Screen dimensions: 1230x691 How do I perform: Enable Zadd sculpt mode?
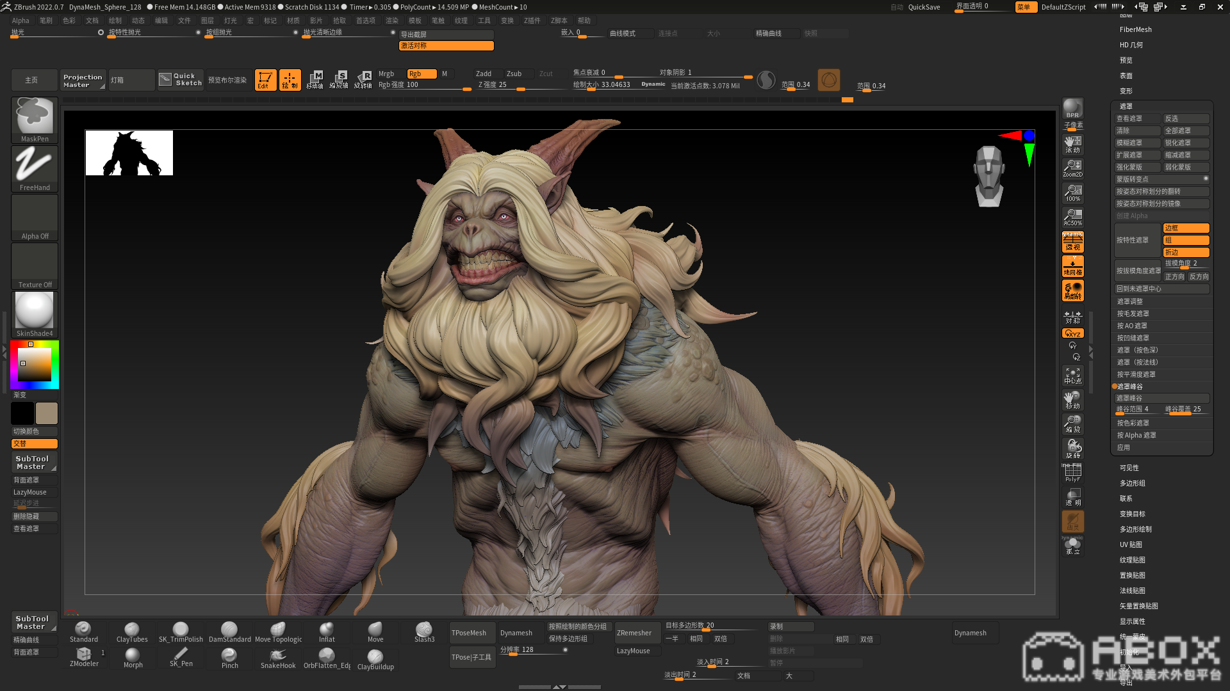click(487, 74)
